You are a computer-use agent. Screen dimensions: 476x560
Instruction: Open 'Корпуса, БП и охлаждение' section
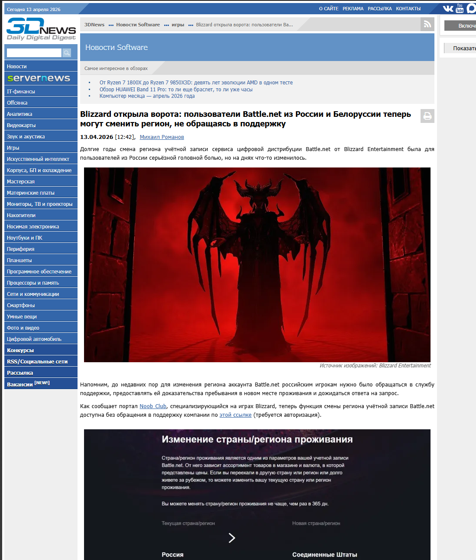point(41,170)
